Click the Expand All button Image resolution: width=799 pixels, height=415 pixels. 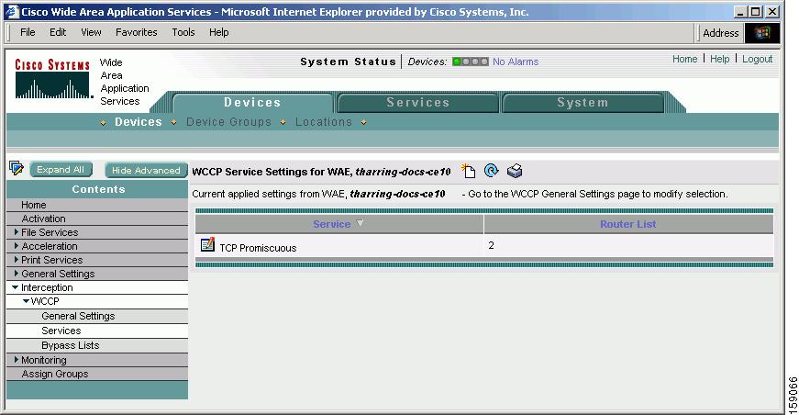pyautogui.click(x=61, y=170)
